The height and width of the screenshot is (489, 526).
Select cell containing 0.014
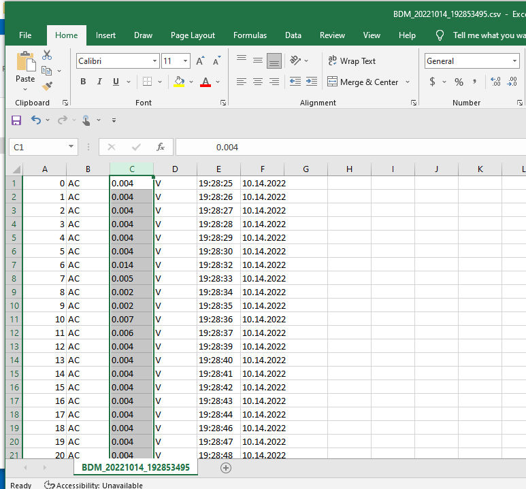coord(131,265)
